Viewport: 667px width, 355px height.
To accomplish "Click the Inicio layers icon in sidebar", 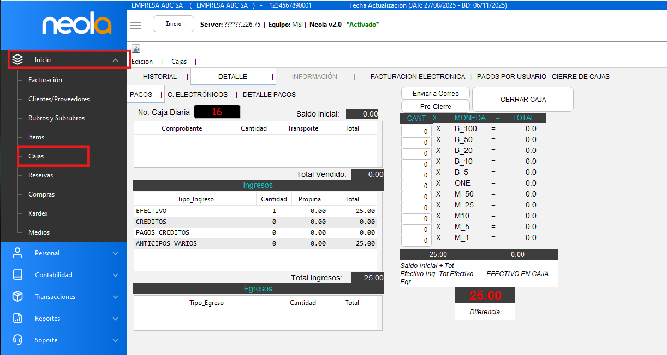I will pos(17,59).
